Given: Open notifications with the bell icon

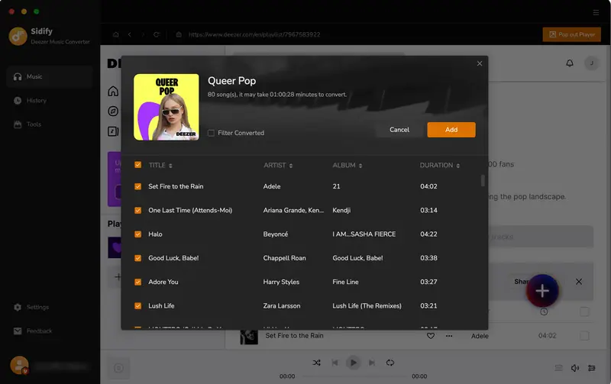Looking at the screenshot, I should (x=569, y=63).
